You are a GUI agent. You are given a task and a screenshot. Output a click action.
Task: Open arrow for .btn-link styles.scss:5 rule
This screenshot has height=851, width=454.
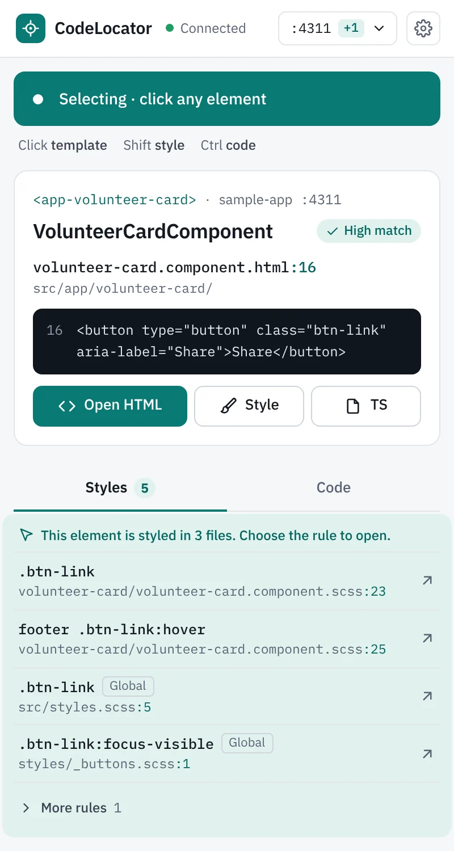coord(427,696)
